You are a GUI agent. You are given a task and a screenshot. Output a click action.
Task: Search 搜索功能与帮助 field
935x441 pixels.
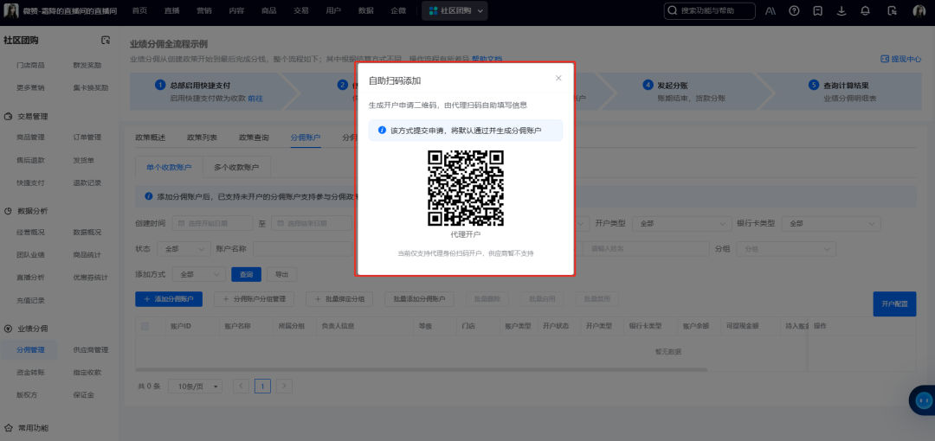pos(710,10)
